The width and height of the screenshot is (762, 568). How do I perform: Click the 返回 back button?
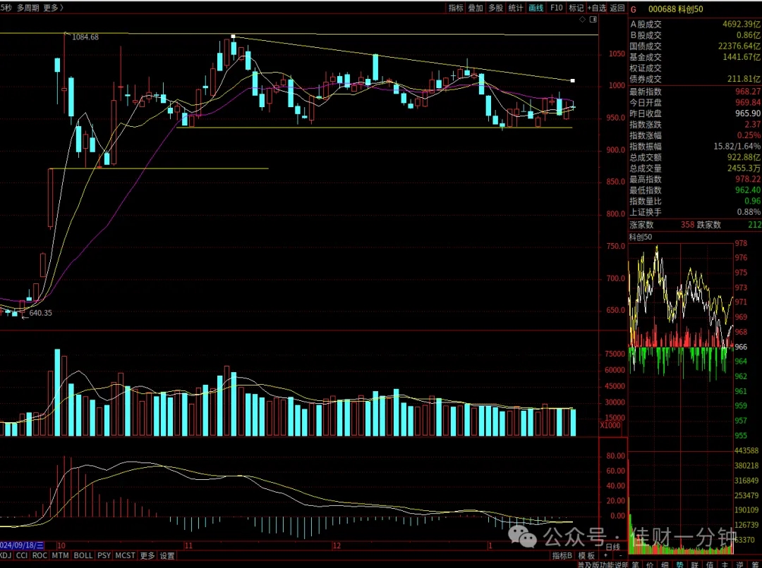coord(617,8)
